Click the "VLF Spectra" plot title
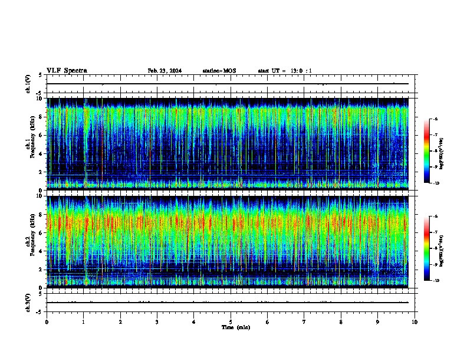The width and height of the screenshot is (467, 361). pos(67,71)
